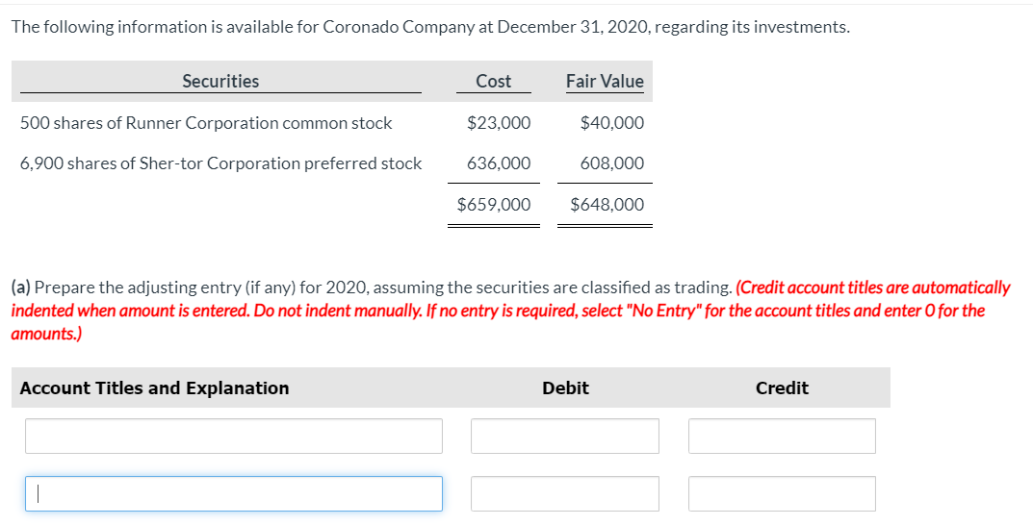This screenshot has height=525, width=1033.
Task: Click the $659,000 total cost
Action: pyautogui.click(x=493, y=205)
